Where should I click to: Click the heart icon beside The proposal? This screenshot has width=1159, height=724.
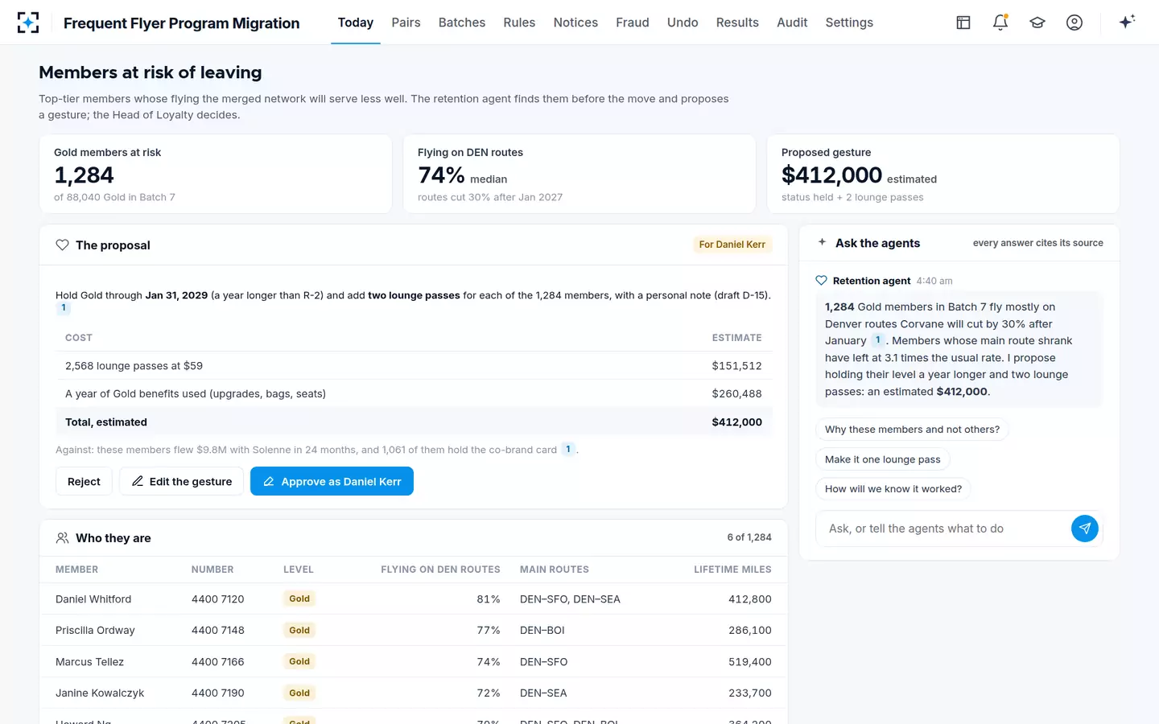click(x=62, y=245)
